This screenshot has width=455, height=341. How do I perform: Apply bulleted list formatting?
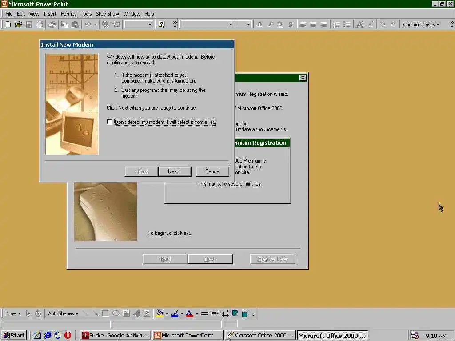point(347,24)
